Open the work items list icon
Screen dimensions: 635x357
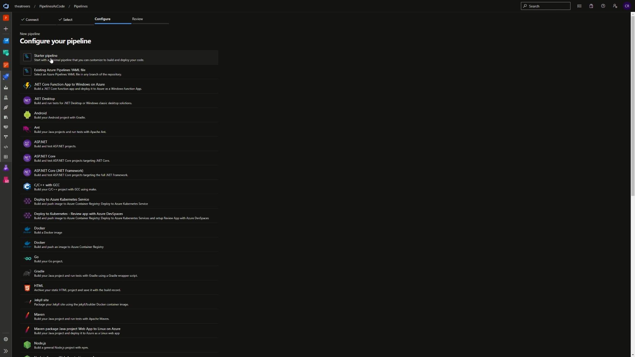click(579, 6)
